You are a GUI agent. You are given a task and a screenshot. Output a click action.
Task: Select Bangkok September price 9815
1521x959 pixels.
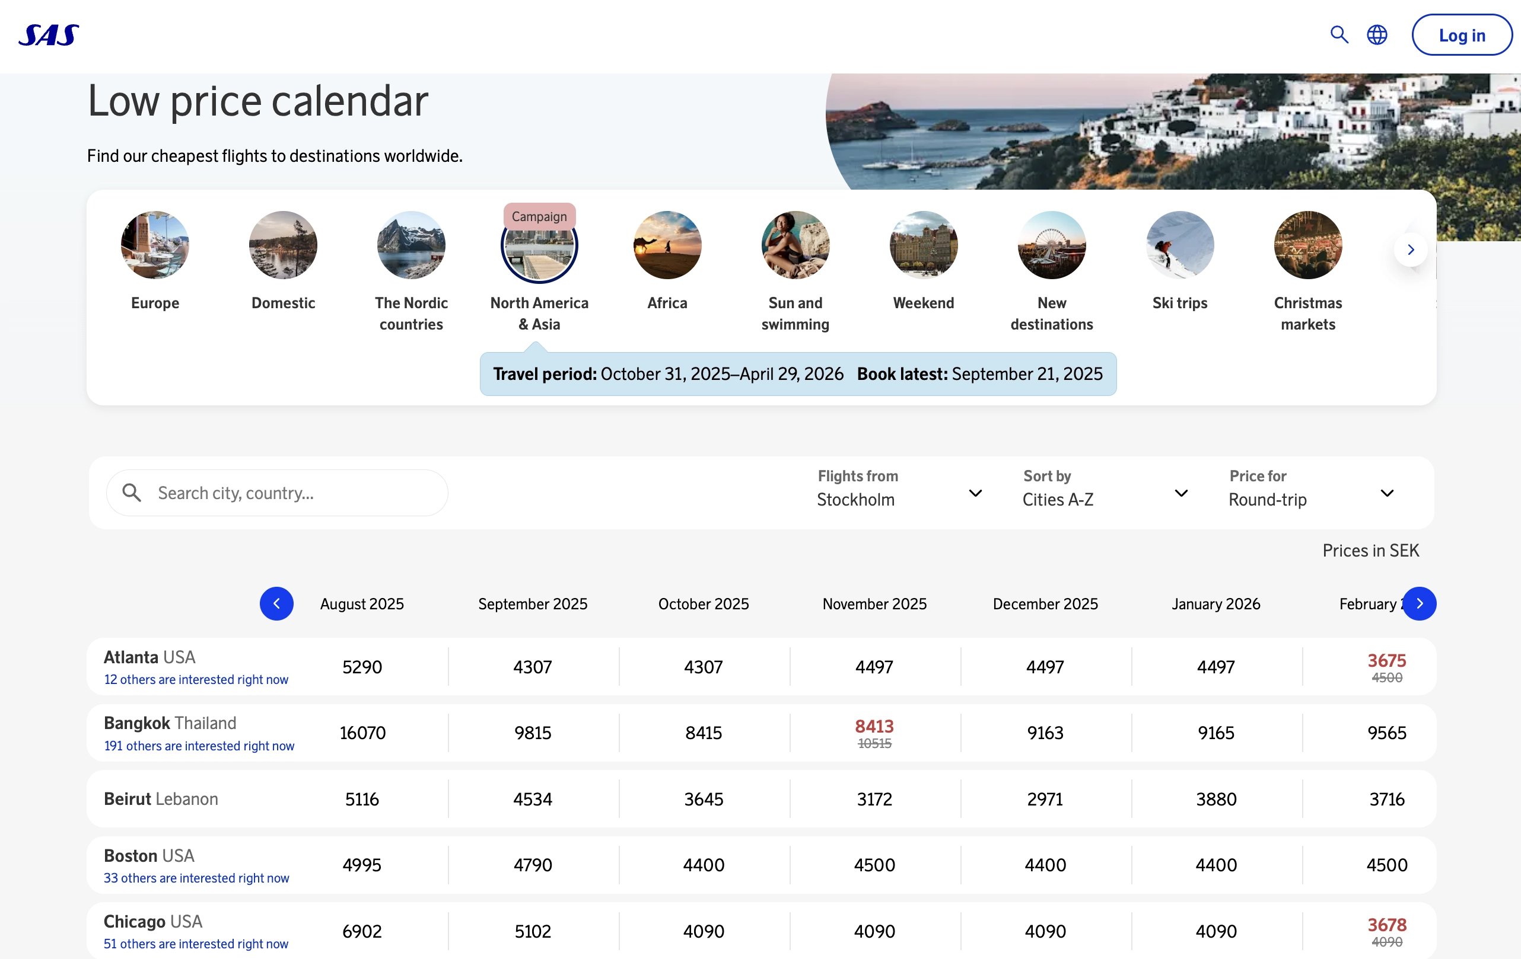[x=533, y=733]
